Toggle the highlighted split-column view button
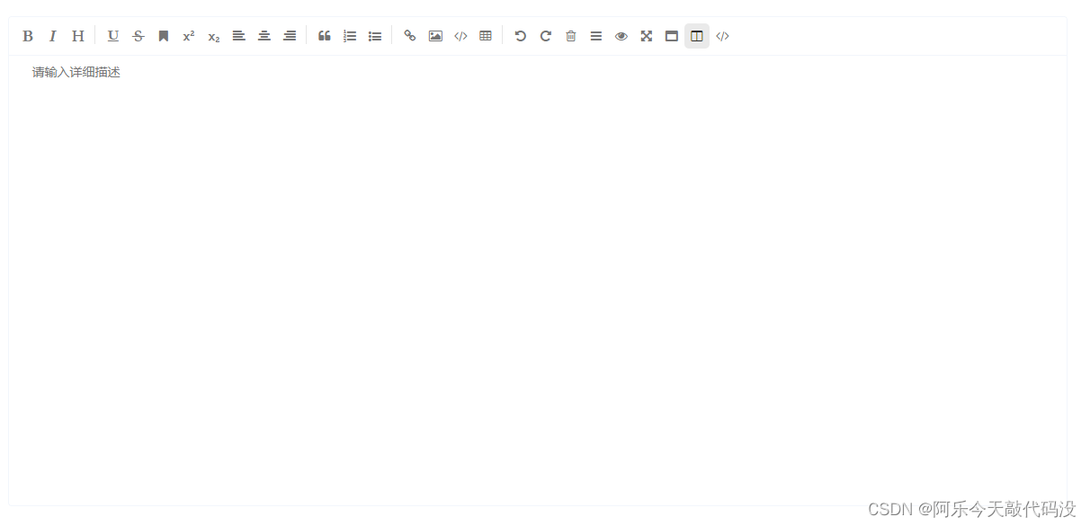The width and height of the screenshot is (1090, 526). [x=697, y=36]
